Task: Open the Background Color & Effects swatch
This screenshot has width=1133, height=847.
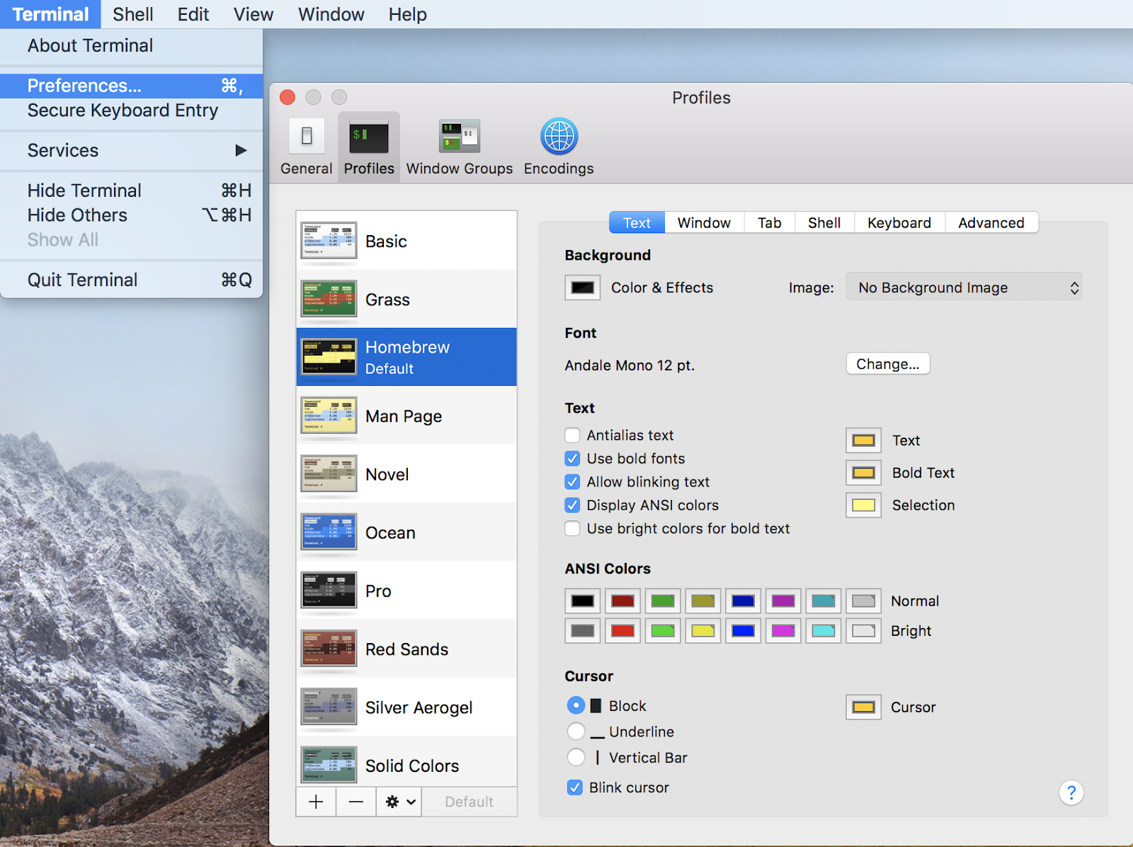Action: (583, 288)
